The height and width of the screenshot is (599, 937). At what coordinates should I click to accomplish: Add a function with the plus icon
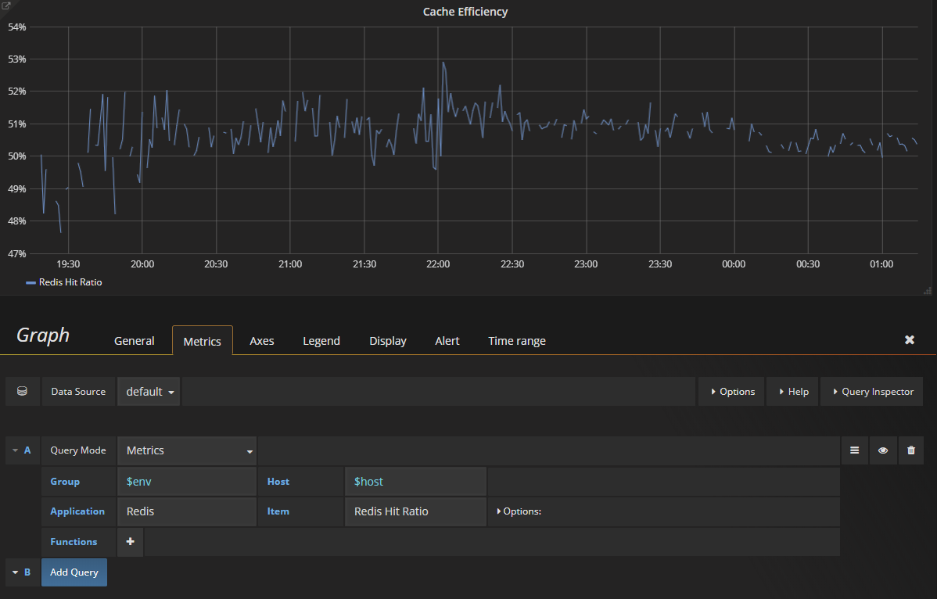coord(130,541)
